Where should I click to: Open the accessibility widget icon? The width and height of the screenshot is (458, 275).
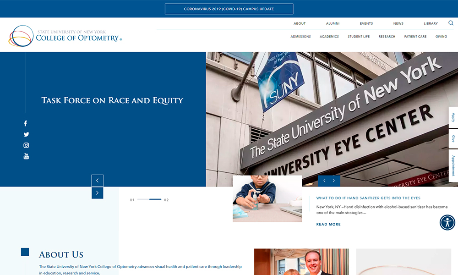tap(447, 222)
